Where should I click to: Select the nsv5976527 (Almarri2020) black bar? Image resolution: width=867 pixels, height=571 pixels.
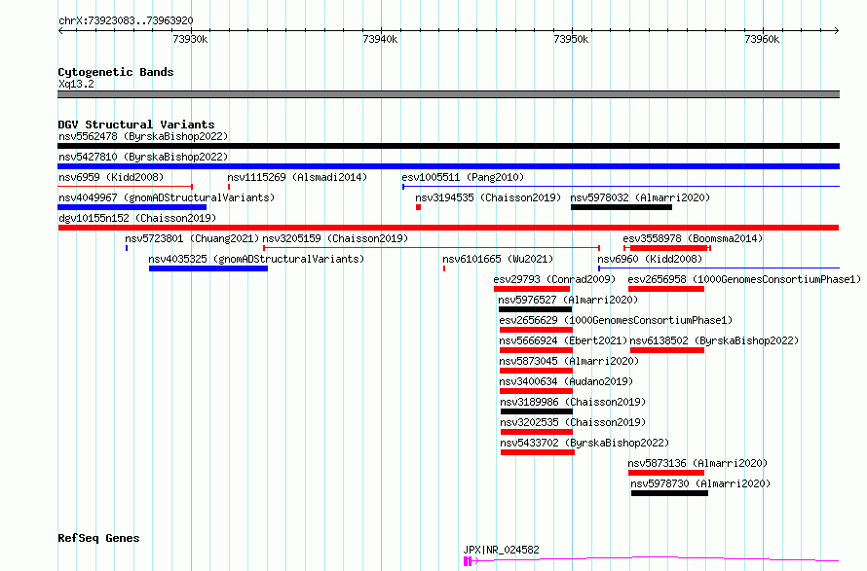(x=535, y=309)
